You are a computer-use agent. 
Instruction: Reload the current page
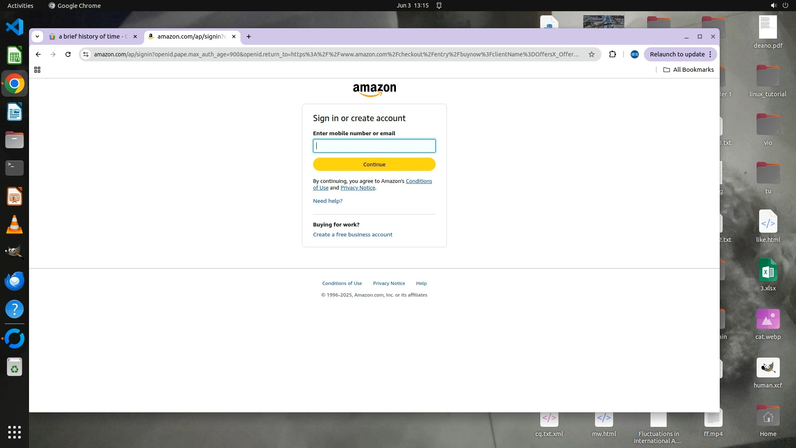68,54
